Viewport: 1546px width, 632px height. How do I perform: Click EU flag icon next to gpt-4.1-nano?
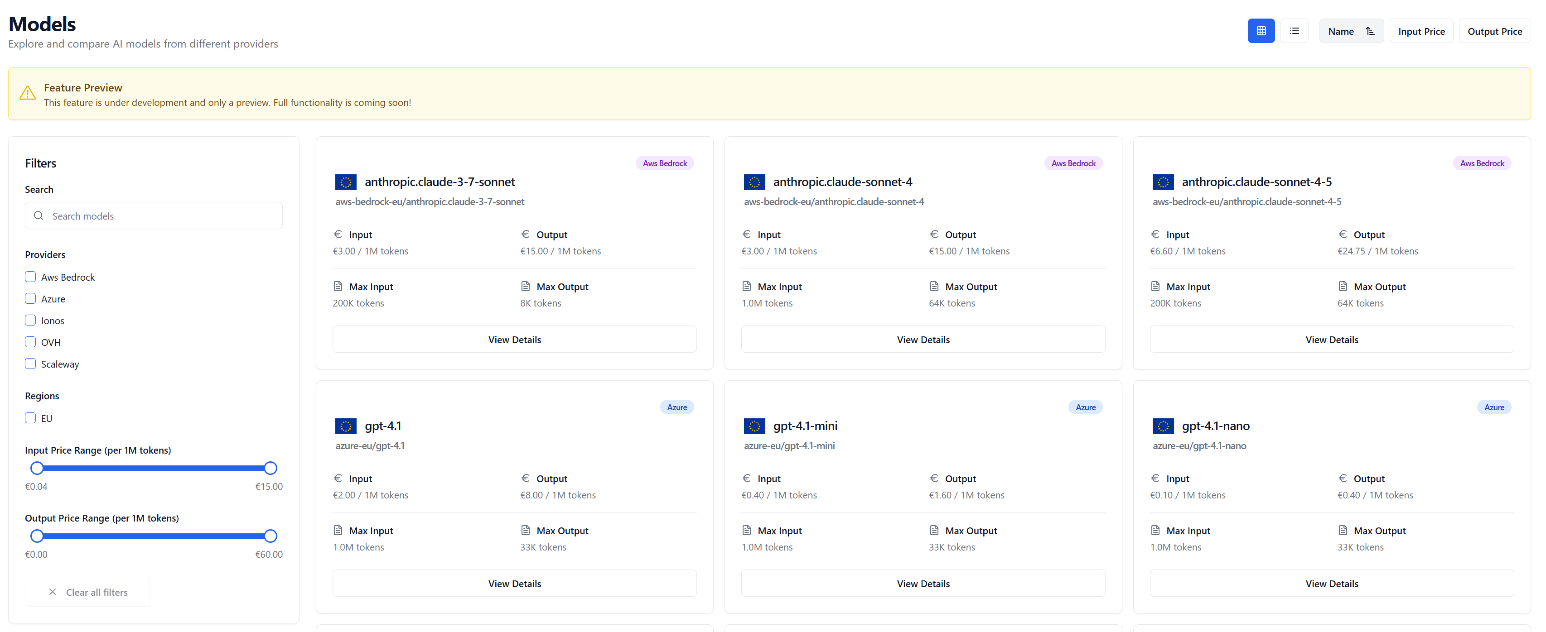(x=1163, y=426)
